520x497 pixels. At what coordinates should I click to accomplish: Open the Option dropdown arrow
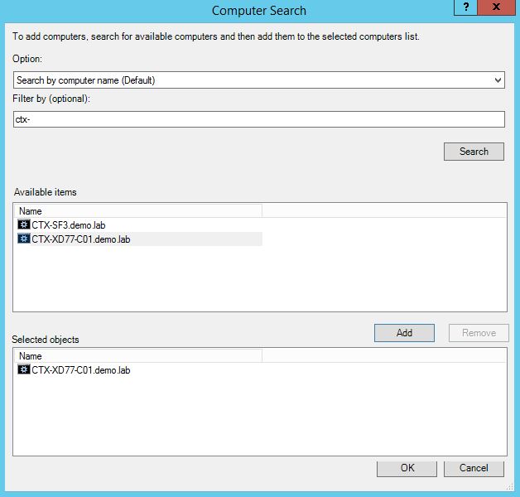coord(498,80)
